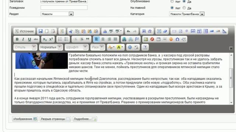The height and width of the screenshot is (132, 236).
Task: Toggle Strikethrough formatting
Action: click(x=36, y=39)
